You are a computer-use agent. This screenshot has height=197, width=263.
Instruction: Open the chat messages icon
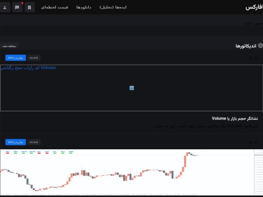click(17, 7)
